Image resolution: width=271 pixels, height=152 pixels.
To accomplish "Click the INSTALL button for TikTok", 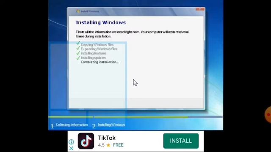I will pos(181,141).
